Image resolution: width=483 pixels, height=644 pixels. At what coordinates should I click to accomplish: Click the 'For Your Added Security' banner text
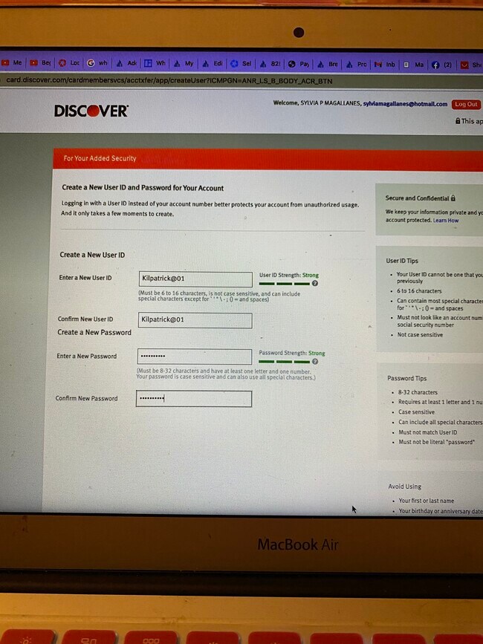click(100, 158)
